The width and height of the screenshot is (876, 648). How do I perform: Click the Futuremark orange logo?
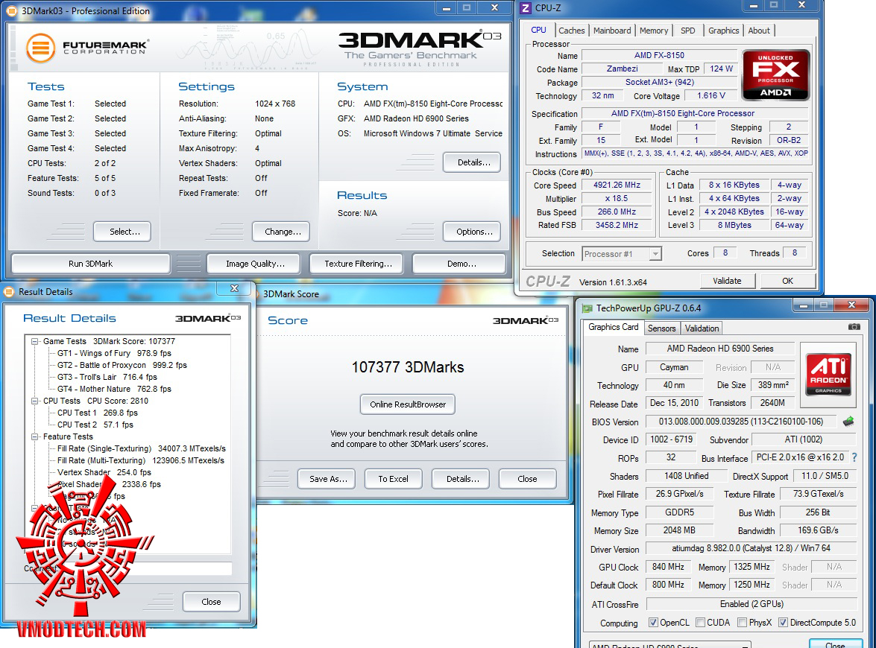click(x=40, y=48)
